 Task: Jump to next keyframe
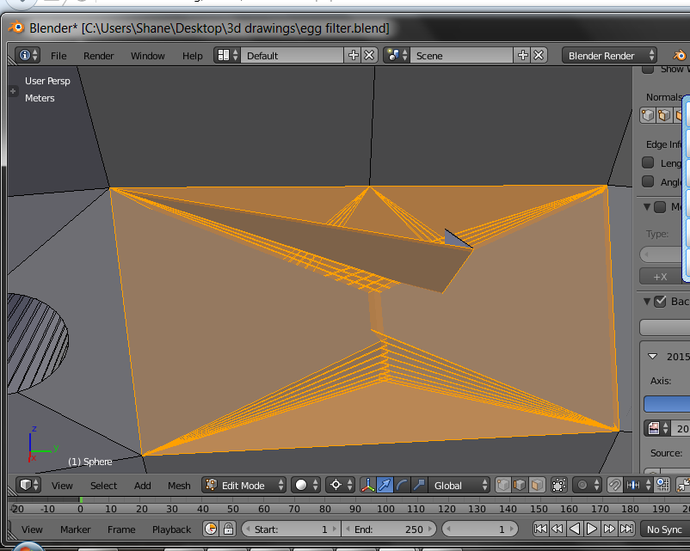pos(609,529)
